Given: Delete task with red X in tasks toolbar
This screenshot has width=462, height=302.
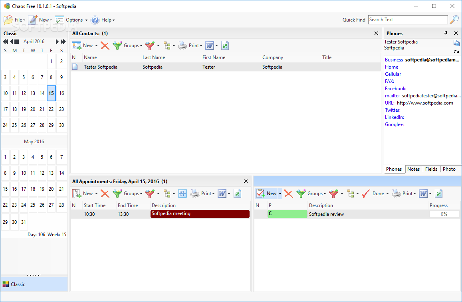Looking at the screenshot, I should coord(288,193).
